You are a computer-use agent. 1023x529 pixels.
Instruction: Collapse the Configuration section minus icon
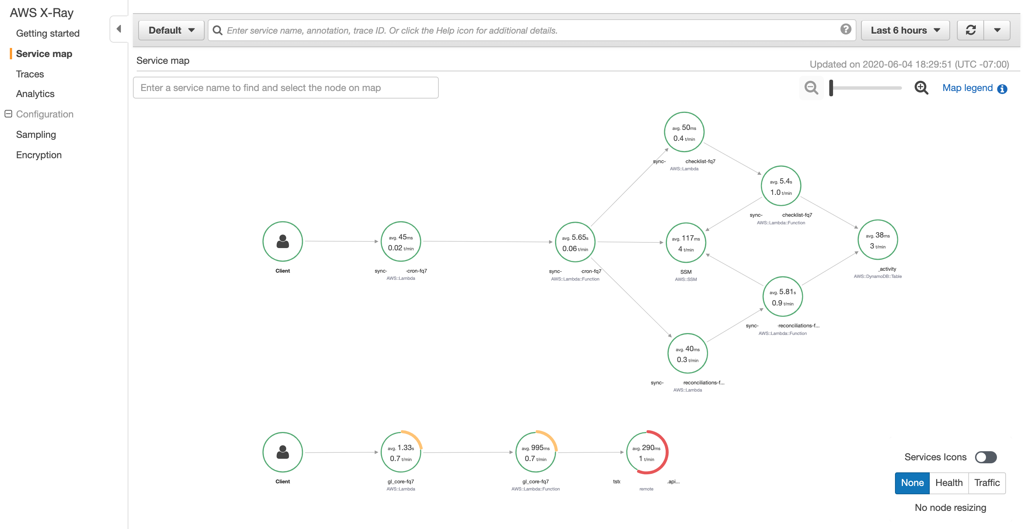[x=8, y=114]
